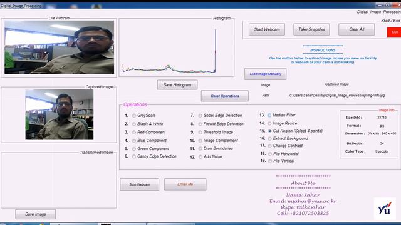Viewport: 401px width, 225px height.
Task: Click Reset Operations
Action: (x=225, y=96)
